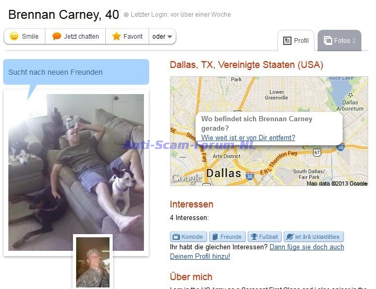Click the TV icon on Komödie tag
Viewport: 376px width, 289px height.
click(x=176, y=237)
